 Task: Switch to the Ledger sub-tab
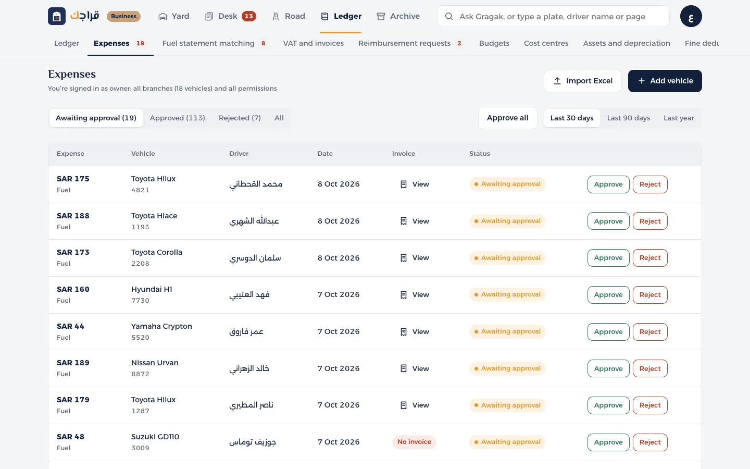point(67,43)
